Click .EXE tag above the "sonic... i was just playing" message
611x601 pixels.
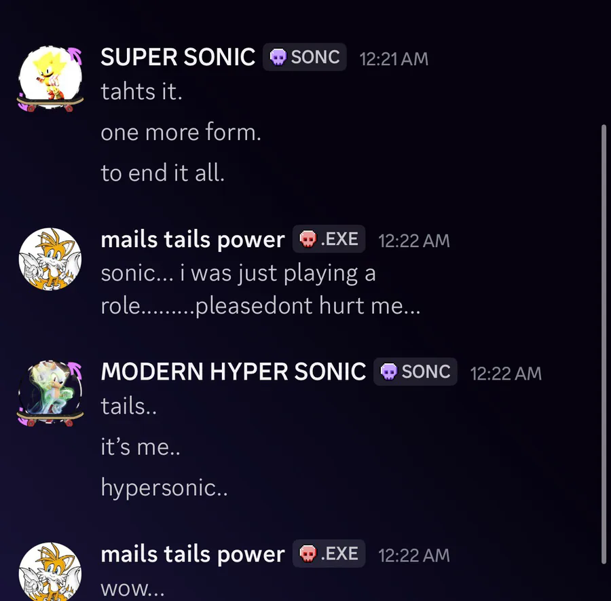(329, 240)
